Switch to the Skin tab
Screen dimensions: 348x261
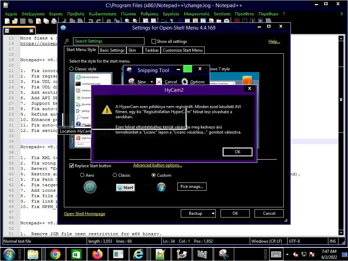tap(134, 50)
